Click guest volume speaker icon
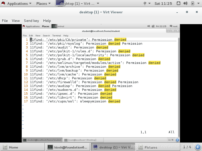Screen dimensions: 202x151 click(x=148, y=26)
